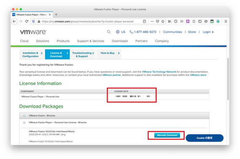240x159 pixels.
Task: Click VMware Fusion 12.0.0 package title
Action: pyautogui.click(x=51, y=132)
